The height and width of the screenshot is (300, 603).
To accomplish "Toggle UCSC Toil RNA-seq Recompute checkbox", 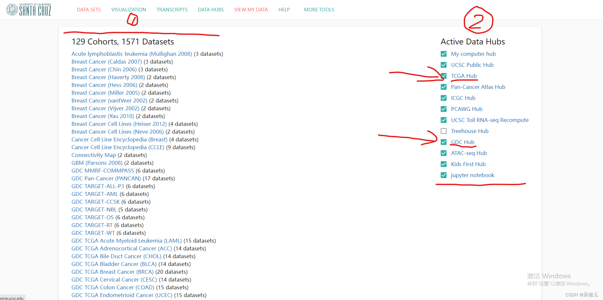I will pos(444,120).
